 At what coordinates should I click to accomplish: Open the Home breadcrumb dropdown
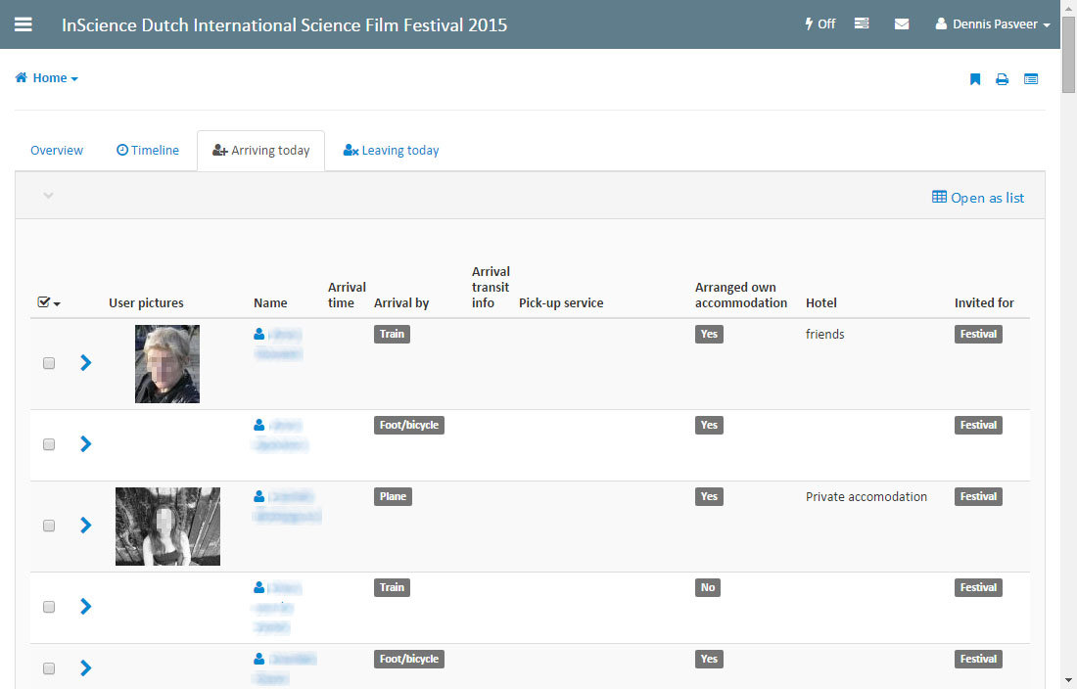[x=47, y=78]
